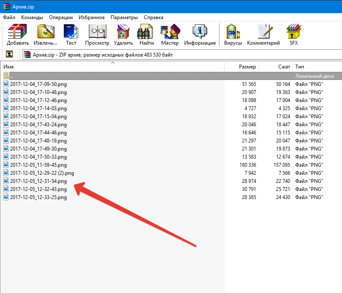
Task: Click the archive icon in the address bar
Action: tap(27, 54)
